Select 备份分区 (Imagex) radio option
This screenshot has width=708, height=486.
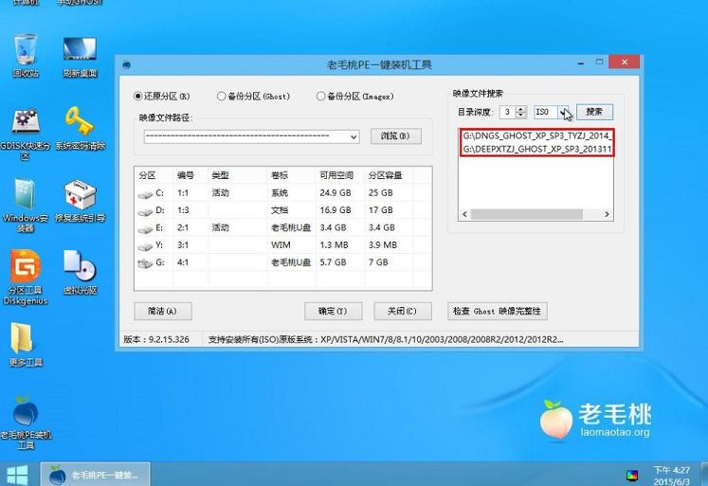pyautogui.click(x=354, y=96)
